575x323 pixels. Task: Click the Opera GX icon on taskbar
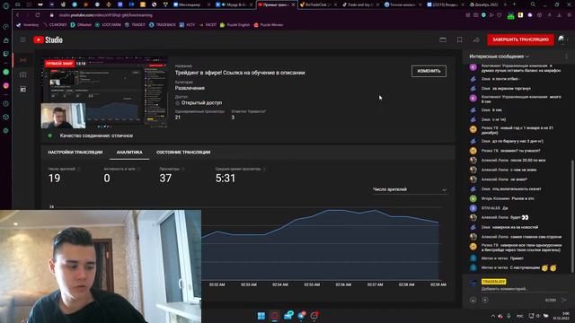point(274,316)
